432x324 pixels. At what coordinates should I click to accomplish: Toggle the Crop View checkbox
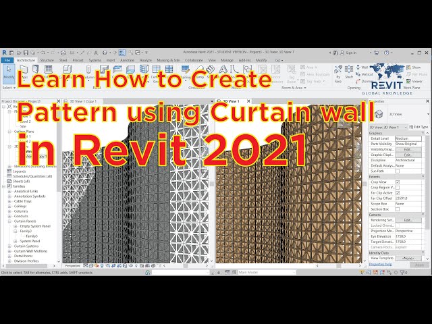(x=398, y=182)
